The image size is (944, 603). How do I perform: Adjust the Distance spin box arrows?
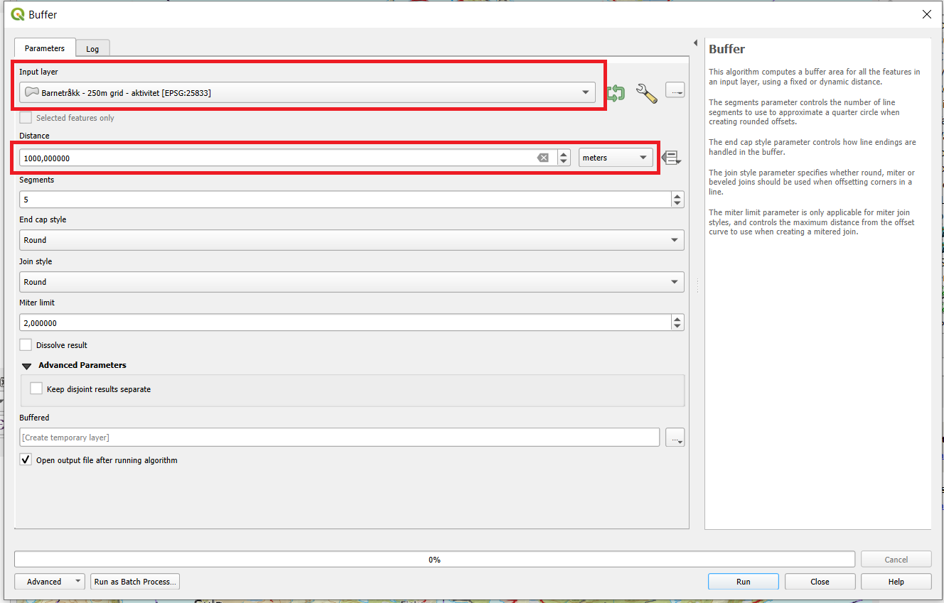[564, 158]
